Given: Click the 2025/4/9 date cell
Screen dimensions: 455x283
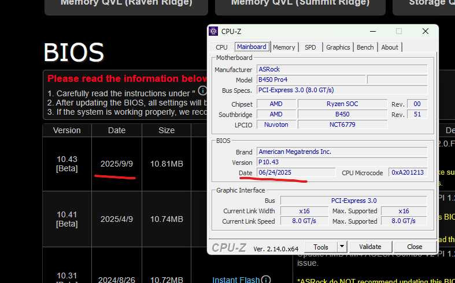Looking at the screenshot, I should [117, 219].
